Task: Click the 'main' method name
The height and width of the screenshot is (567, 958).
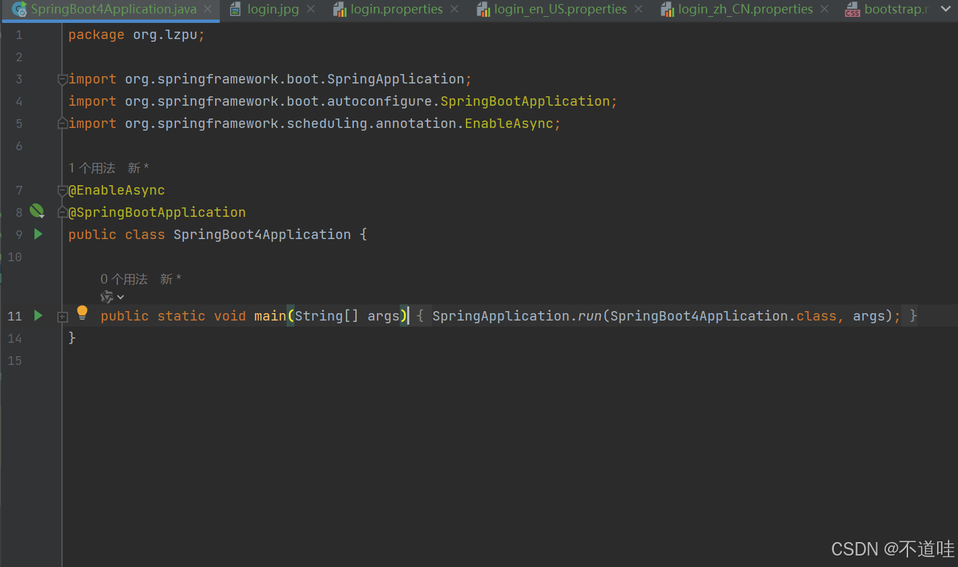Action: [270, 316]
